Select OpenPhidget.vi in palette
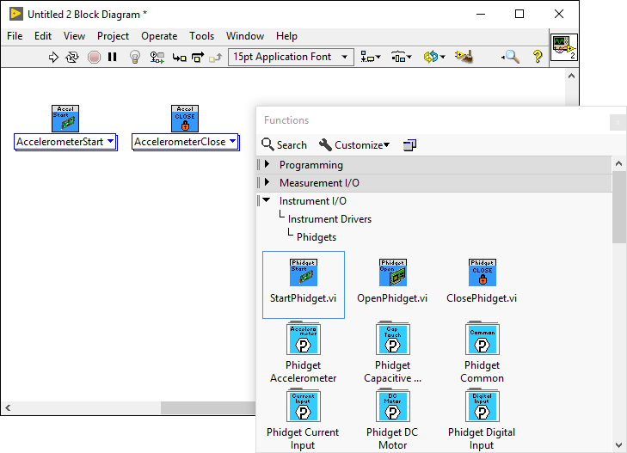The height and width of the screenshot is (453, 627). pos(392,282)
